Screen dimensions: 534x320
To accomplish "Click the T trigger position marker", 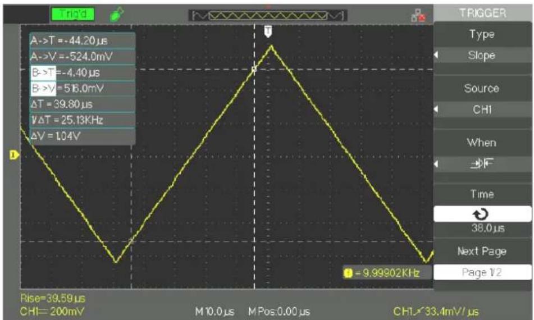I will (268, 31).
